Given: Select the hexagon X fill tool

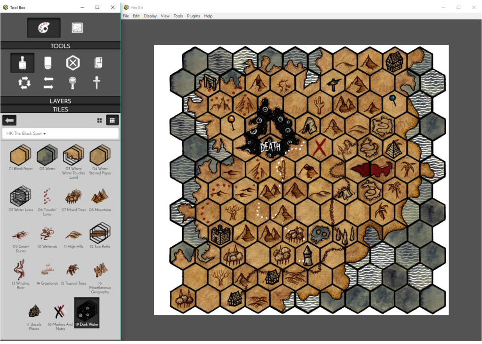Looking at the screenshot, I should coord(73,63).
